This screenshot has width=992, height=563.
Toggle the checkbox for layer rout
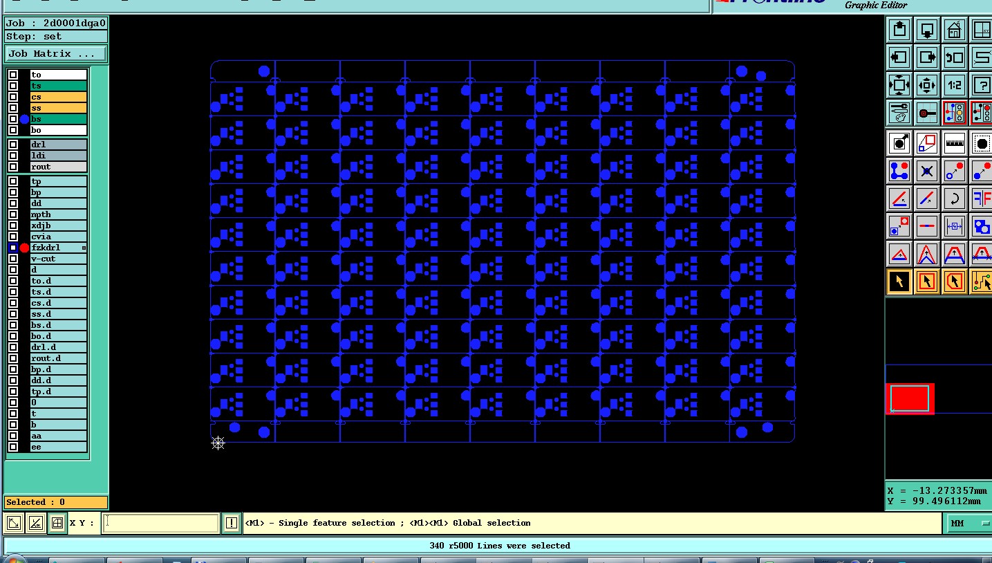pos(13,167)
